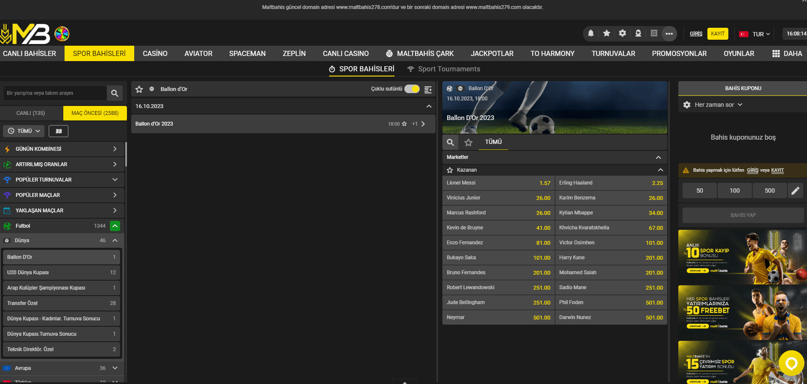Favorite the Ballon d'Or 2023 match star

[x=404, y=124]
